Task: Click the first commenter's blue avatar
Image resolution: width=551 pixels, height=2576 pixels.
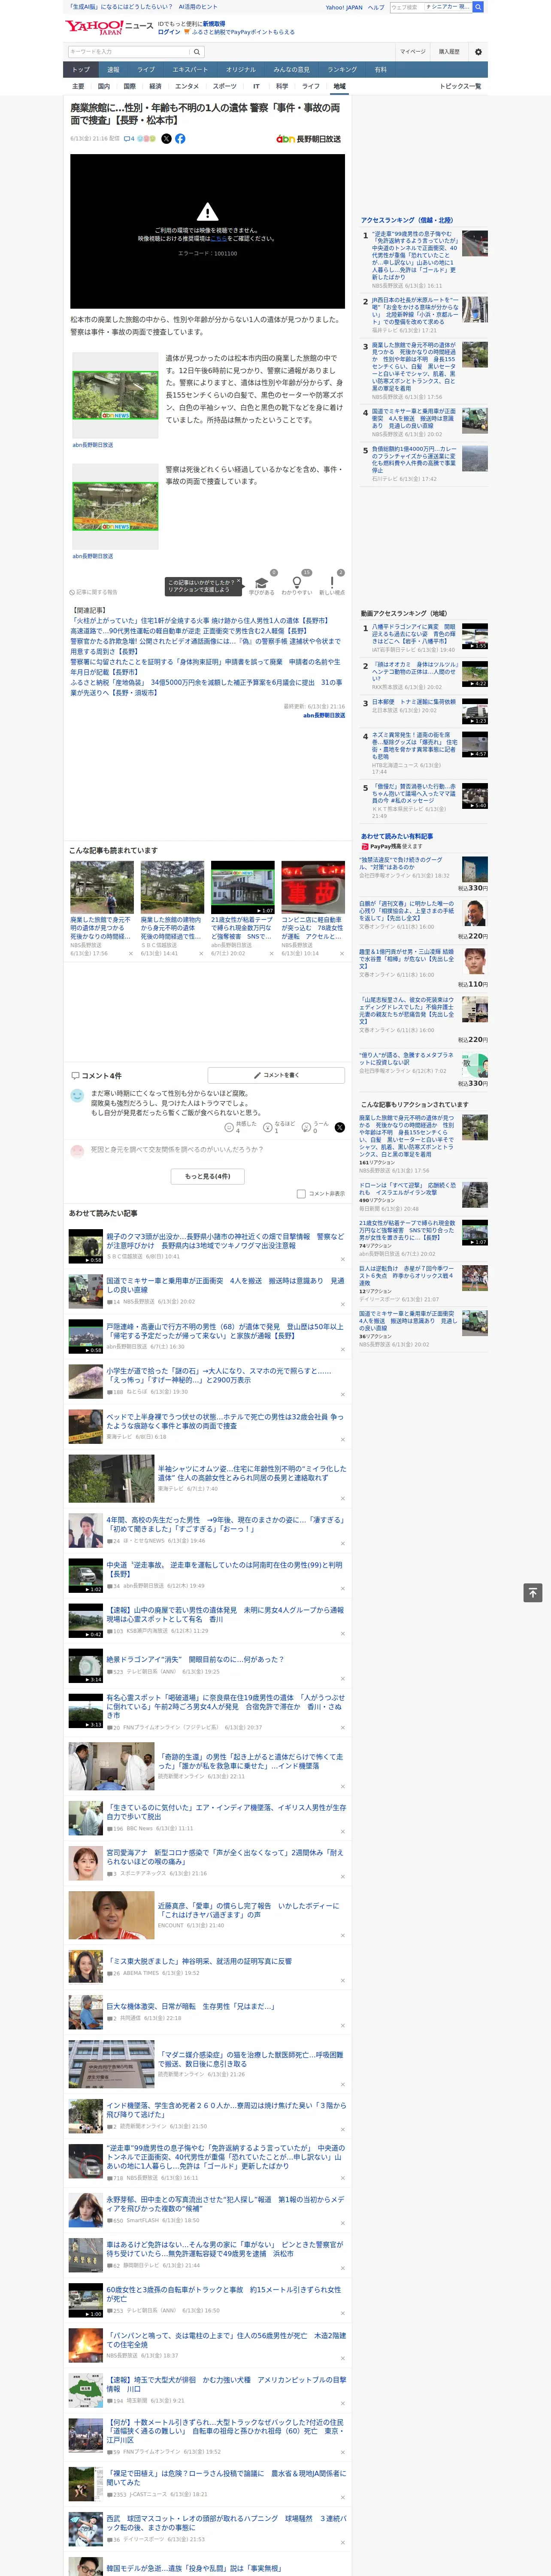Action: point(77,1096)
